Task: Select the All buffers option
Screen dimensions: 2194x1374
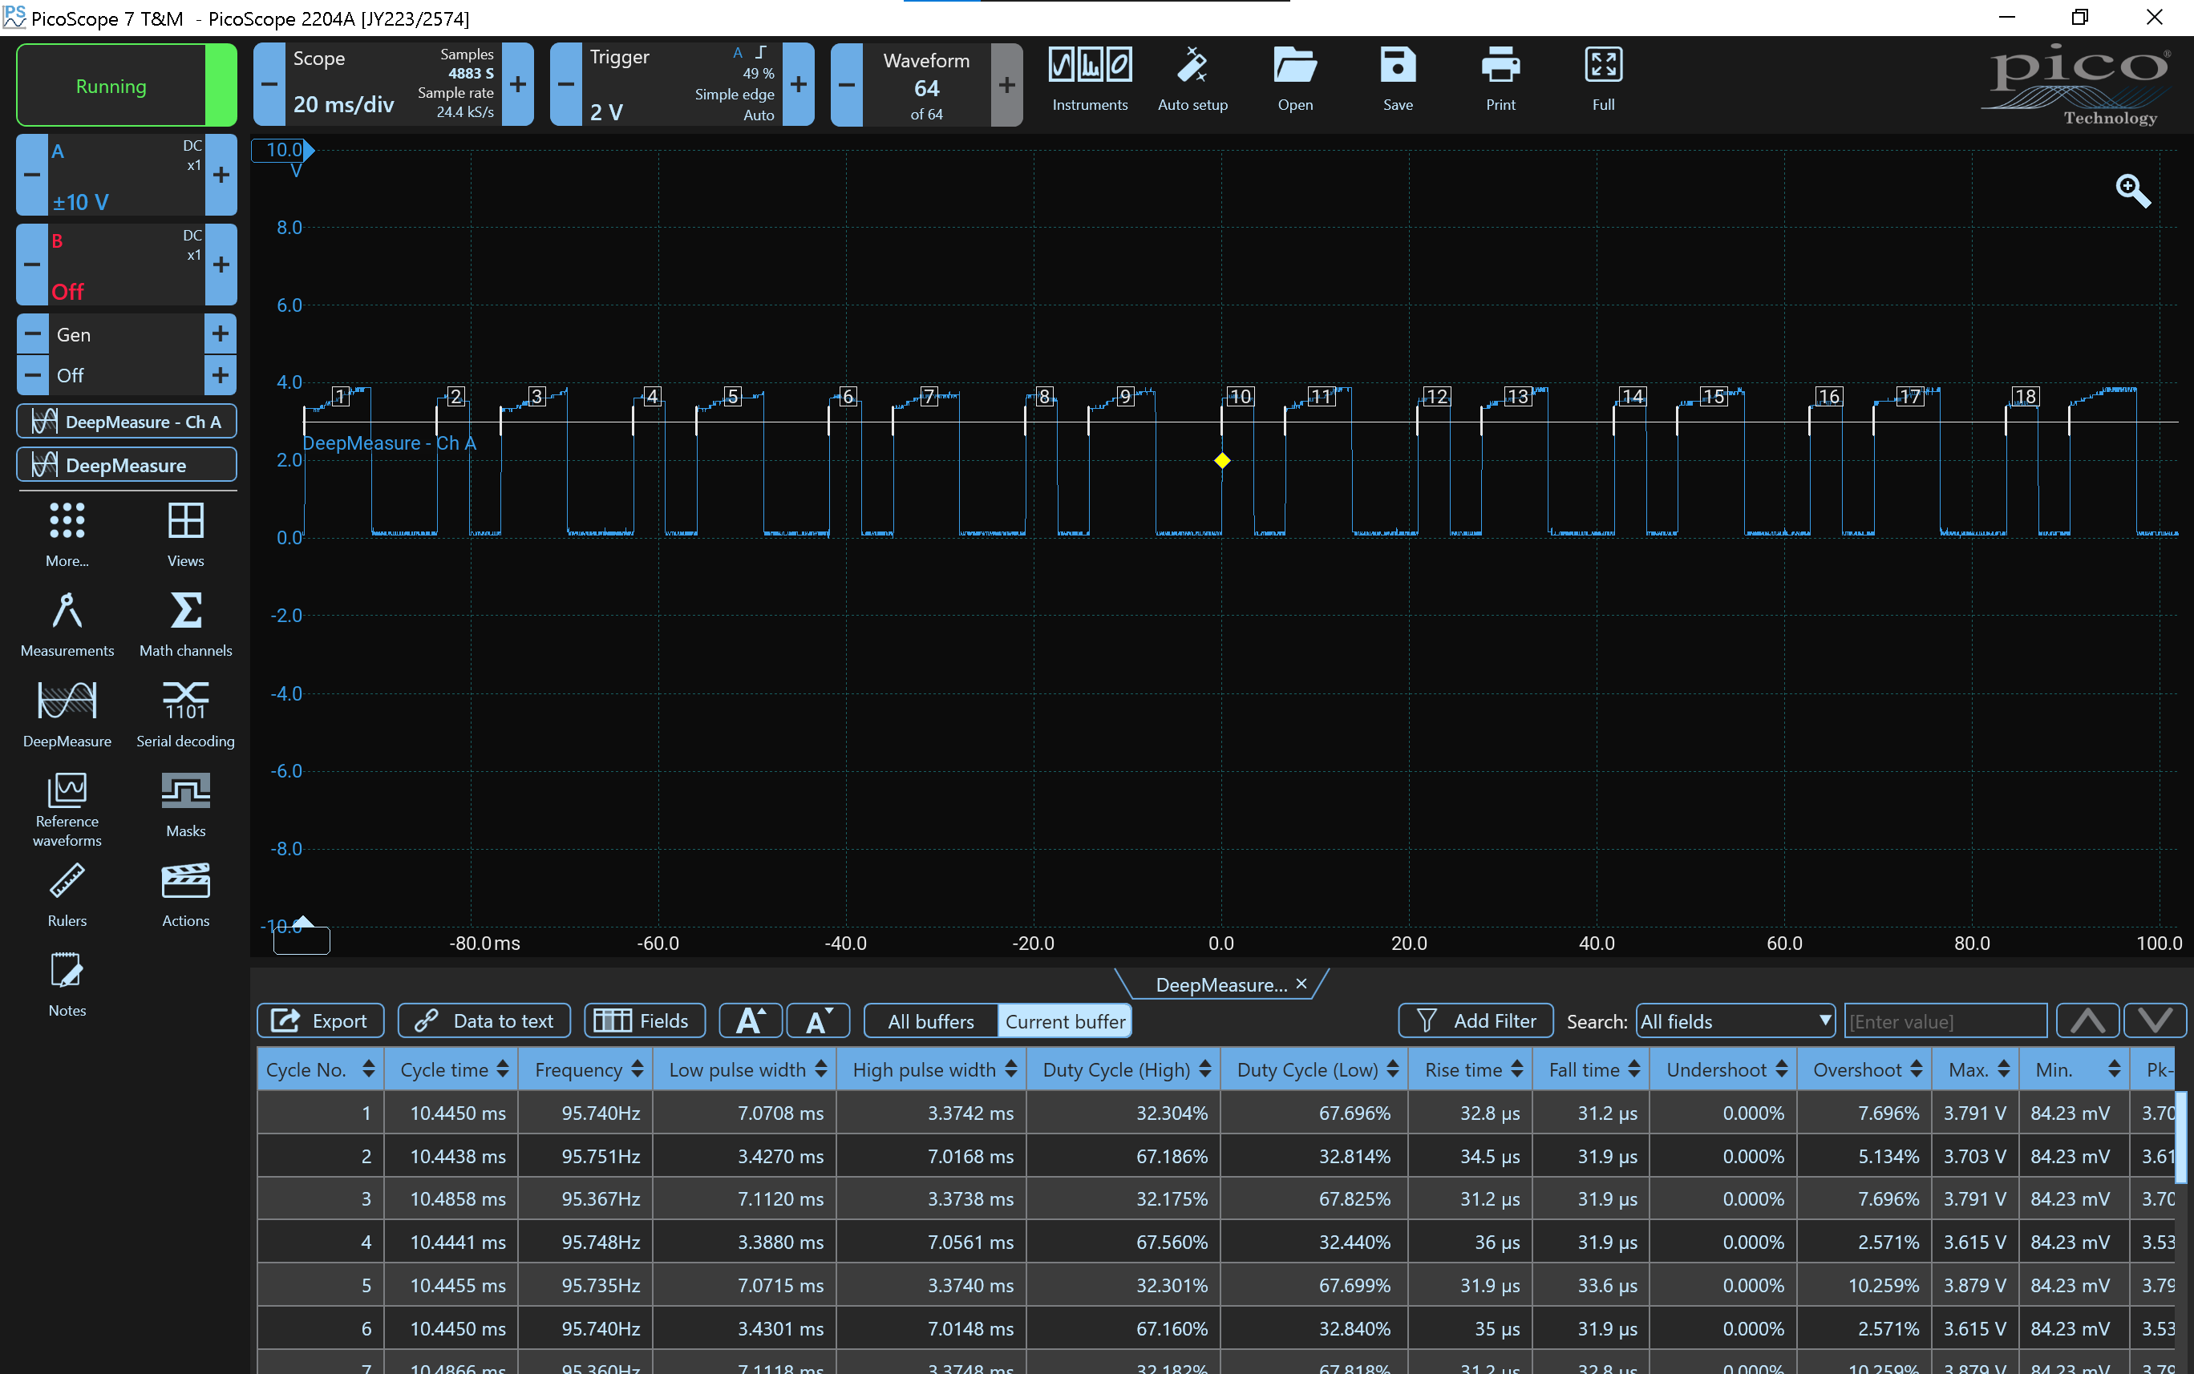Action: pyautogui.click(x=931, y=1021)
